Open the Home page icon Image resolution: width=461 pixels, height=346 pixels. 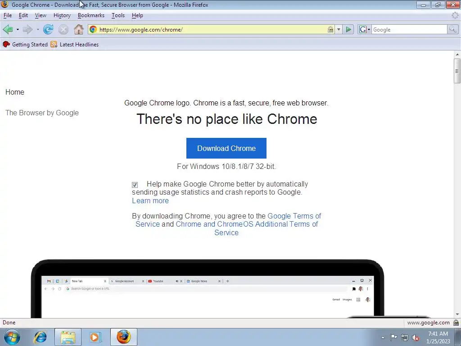[x=78, y=29]
